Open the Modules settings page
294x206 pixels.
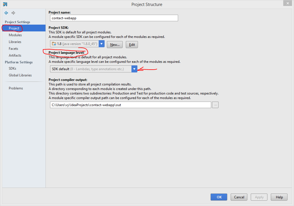[15, 35]
